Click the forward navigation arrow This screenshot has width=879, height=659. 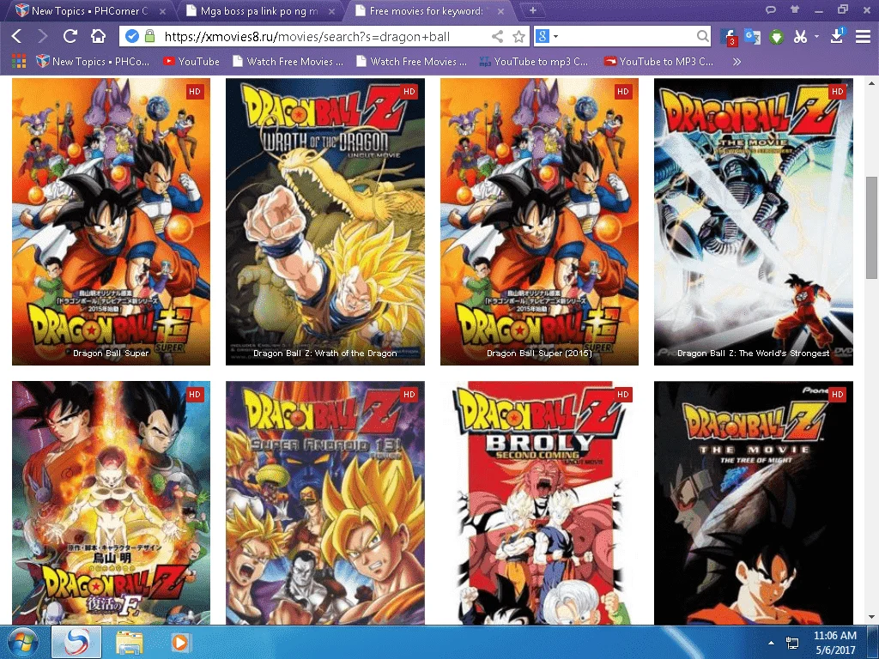click(43, 36)
